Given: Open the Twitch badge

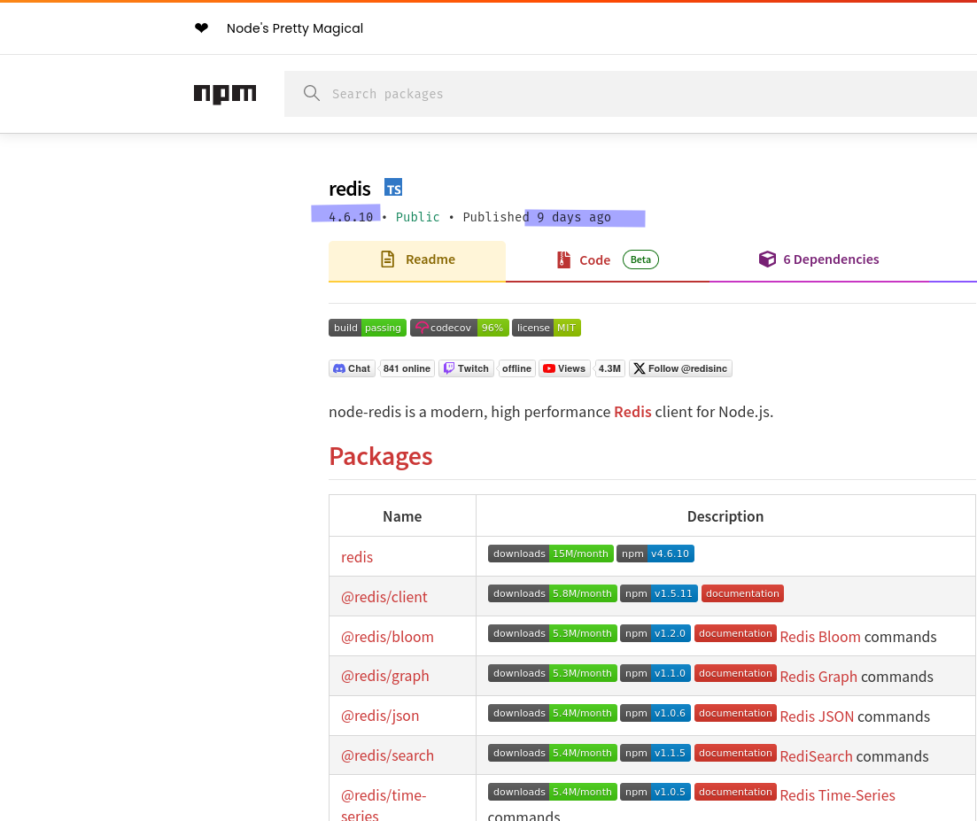Looking at the screenshot, I should (x=466, y=368).
